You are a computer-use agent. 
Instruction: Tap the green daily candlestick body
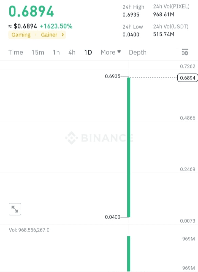point(128,146)
